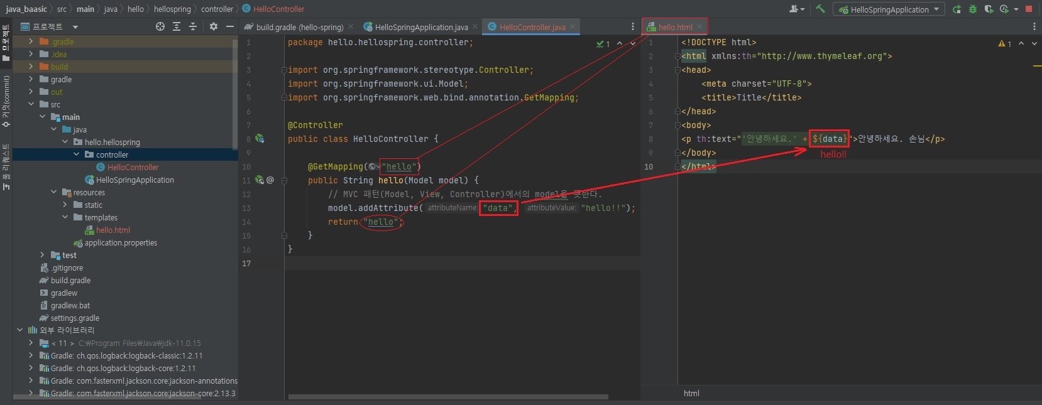Image resolution: width=1042 pixels, height=405 pixels.
Task: Open more-options menu for right editor pane
Action: (1034, 26)
